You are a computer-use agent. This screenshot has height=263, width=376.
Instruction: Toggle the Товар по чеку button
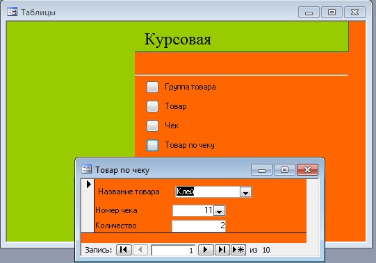click(152, 145)
